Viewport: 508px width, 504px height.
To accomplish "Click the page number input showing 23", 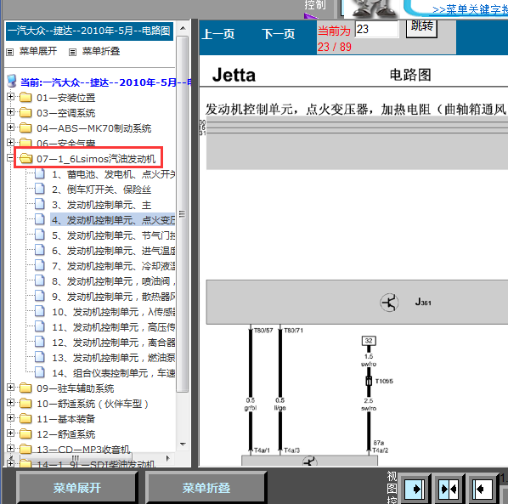I will (x=376, y=29).
